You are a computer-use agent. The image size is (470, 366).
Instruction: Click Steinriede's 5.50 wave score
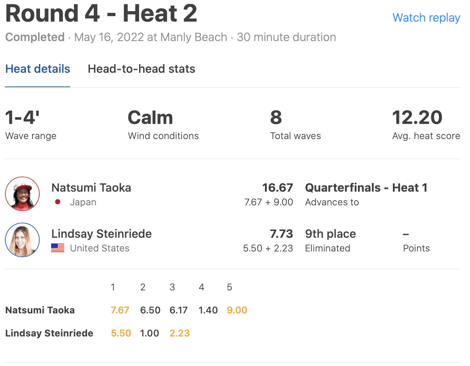121,333
